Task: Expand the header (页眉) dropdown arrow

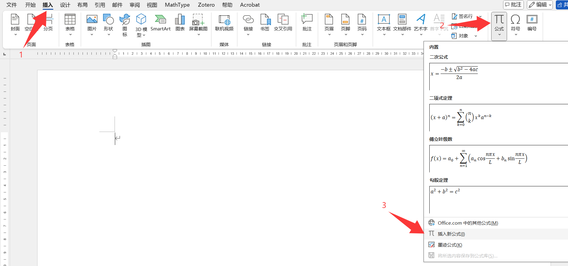Action: tap(329, 35)
